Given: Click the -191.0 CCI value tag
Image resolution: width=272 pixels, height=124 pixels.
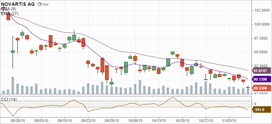Looking at the screenshot, I should click(x=261, y=110).
